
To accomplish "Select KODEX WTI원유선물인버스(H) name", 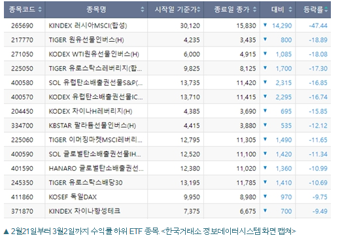I will (94, 54).
